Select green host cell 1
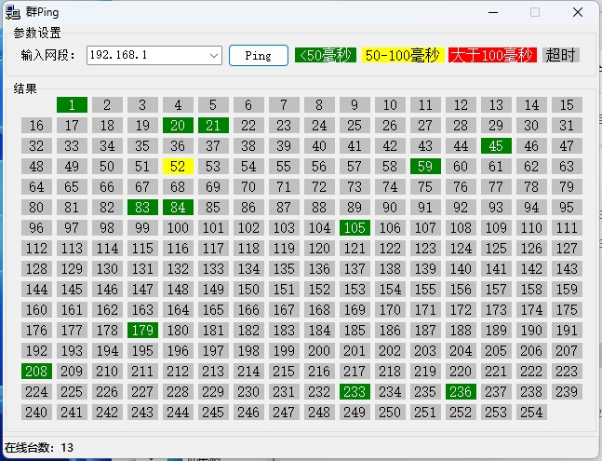This screenshot has height=461, width=602. coord(72,105)
